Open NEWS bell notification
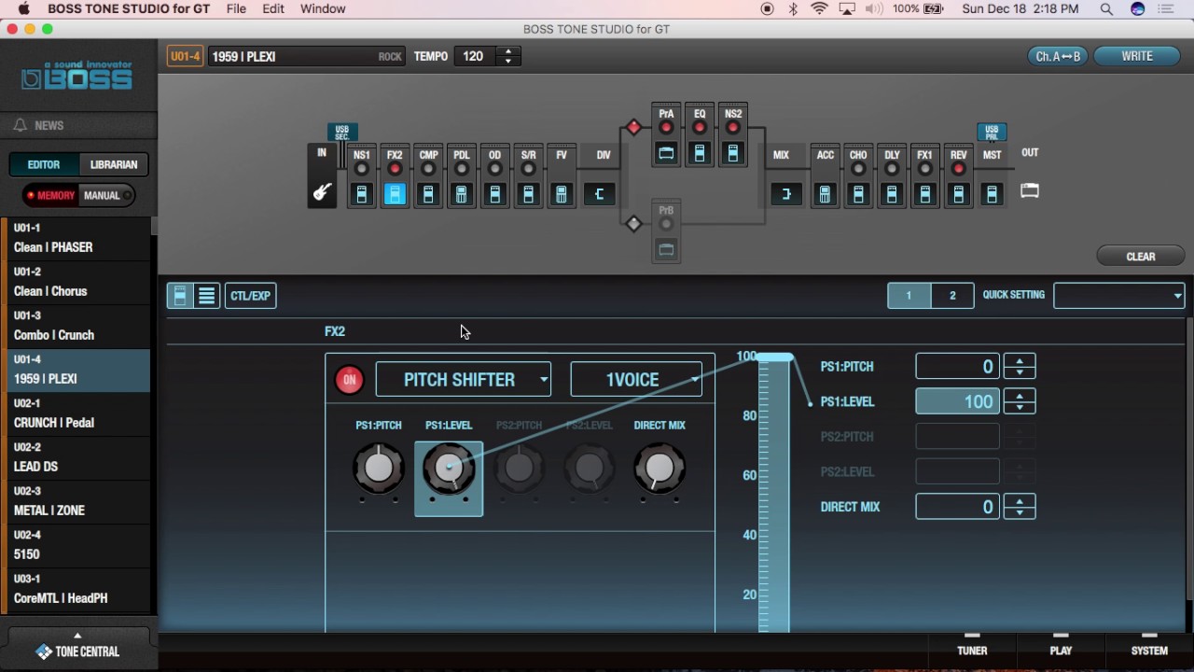This screenshot has width=1194, height=672. [x=20, y=125]
